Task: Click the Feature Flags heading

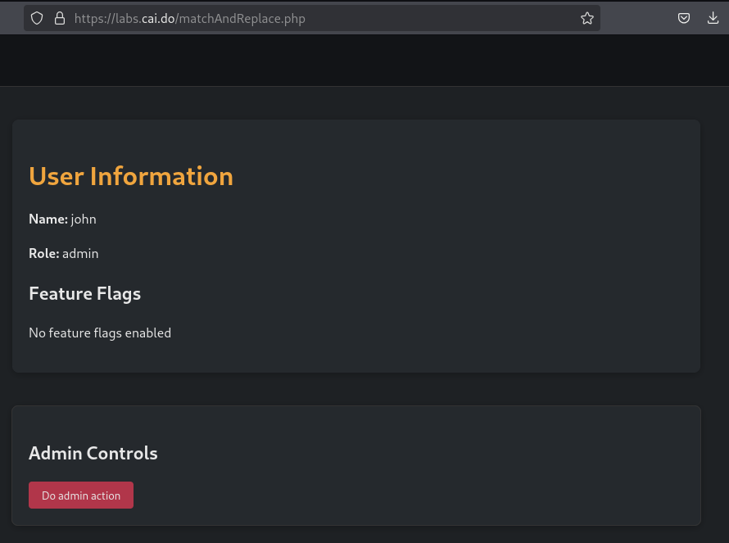Action: 84,293
